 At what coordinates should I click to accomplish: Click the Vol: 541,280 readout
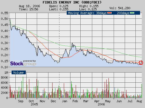pyautogui.click(x=120, y=8)
